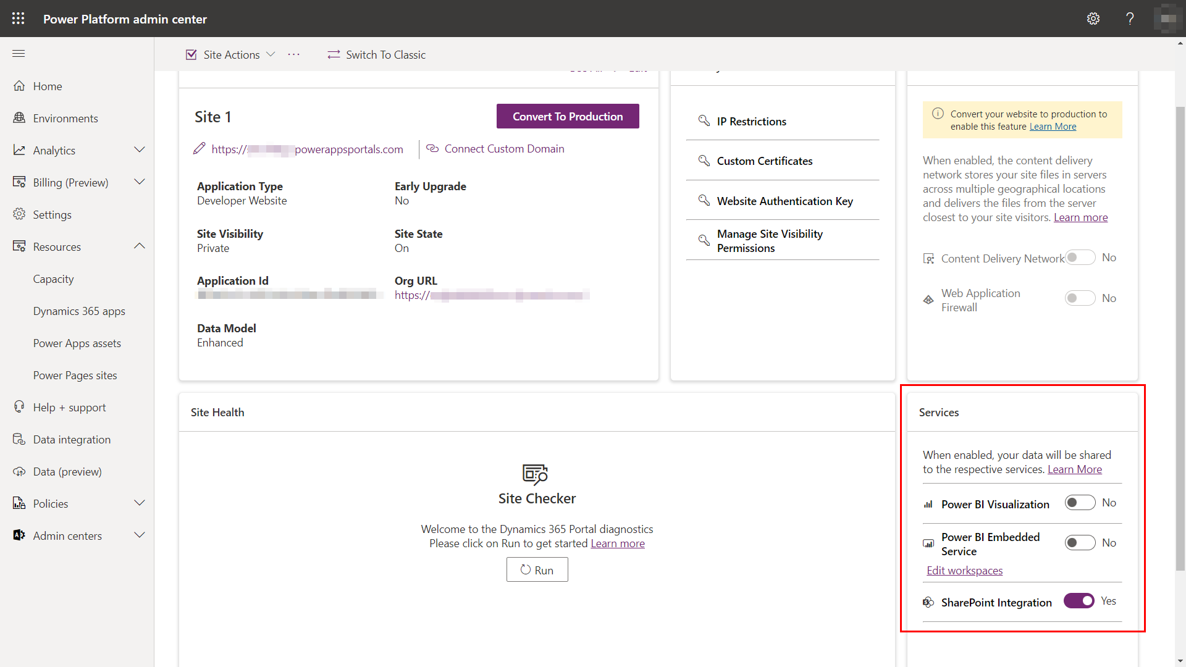Enable the Power BI Visualization toggle
This screenshot has width=1186, height=667.
(1078, 503)
